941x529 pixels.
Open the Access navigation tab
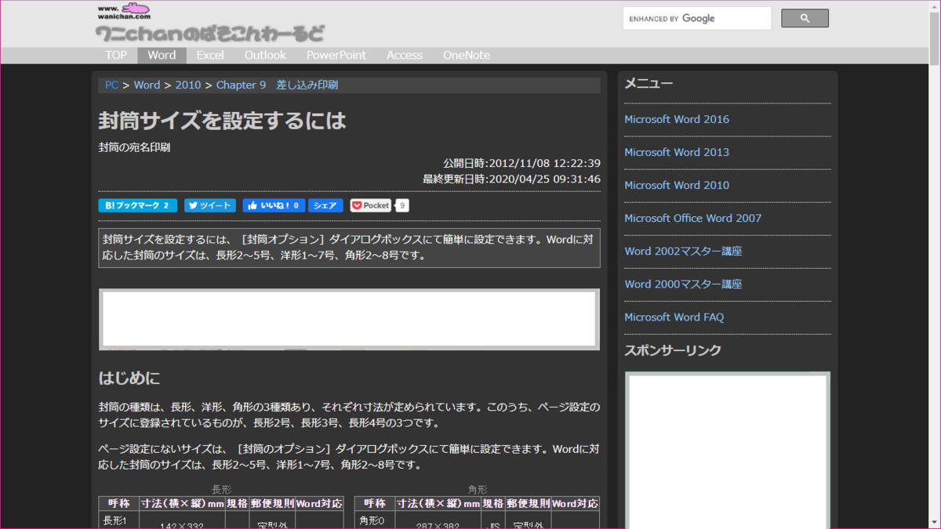point(405,55)
